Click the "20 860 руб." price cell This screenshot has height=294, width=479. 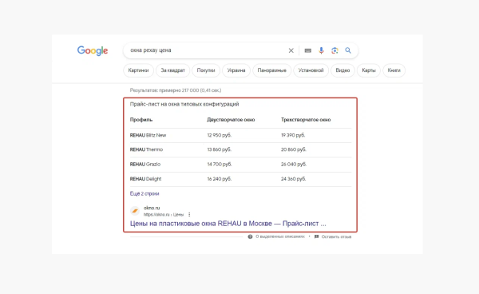coord(294,149)
